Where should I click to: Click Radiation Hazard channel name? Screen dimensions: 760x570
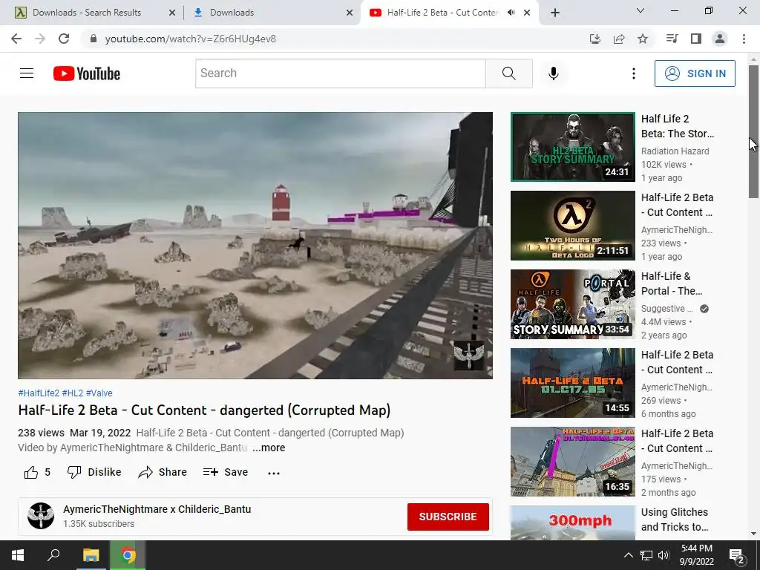[x=675, y=151]
